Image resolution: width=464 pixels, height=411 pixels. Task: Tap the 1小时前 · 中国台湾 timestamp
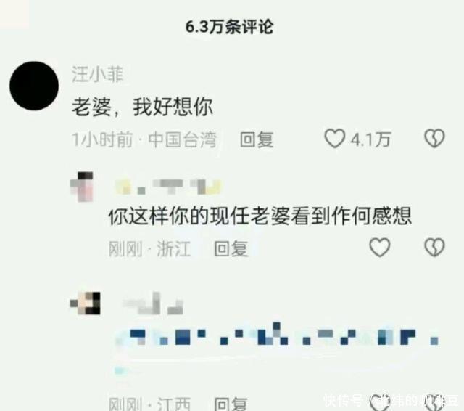pyautogui.click(x=144, y=139)
